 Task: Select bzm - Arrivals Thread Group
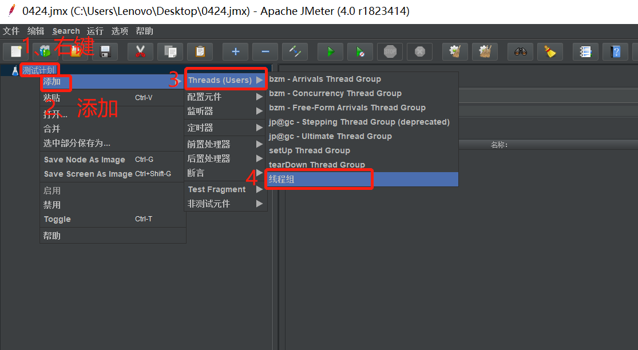click(363, 79)
